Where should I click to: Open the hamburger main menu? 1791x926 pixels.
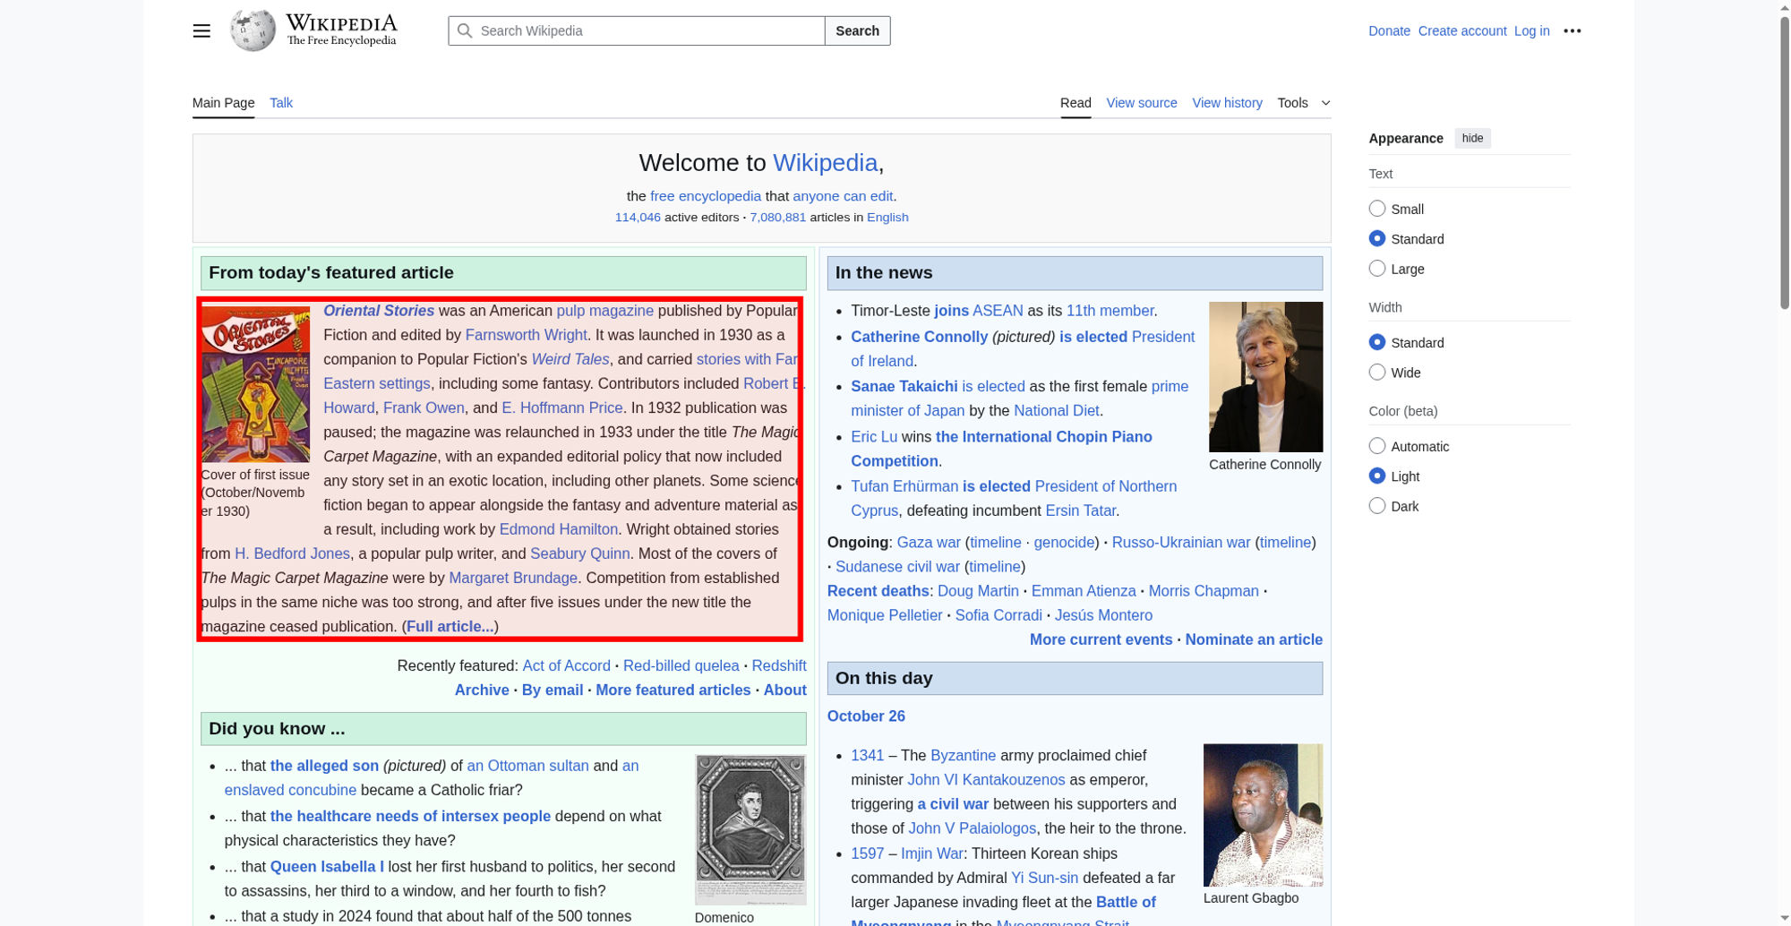pos(201,31)
